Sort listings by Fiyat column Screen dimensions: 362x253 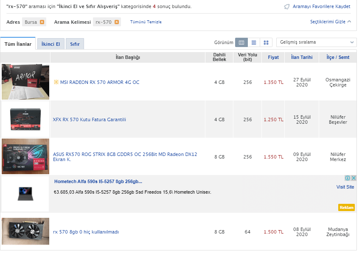click(273, 57)
